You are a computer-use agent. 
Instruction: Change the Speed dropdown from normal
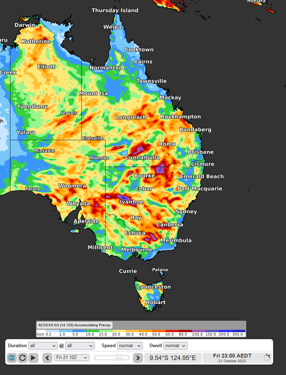click(130, 345)
